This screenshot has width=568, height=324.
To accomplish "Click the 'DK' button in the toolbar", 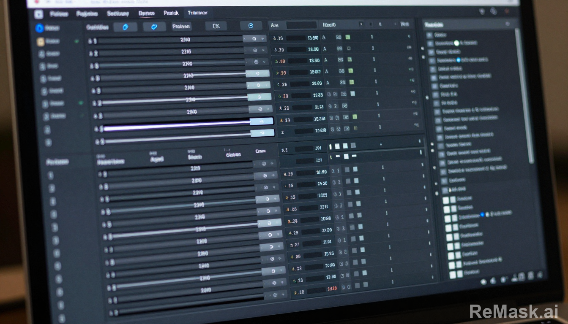I will point(216,26).
